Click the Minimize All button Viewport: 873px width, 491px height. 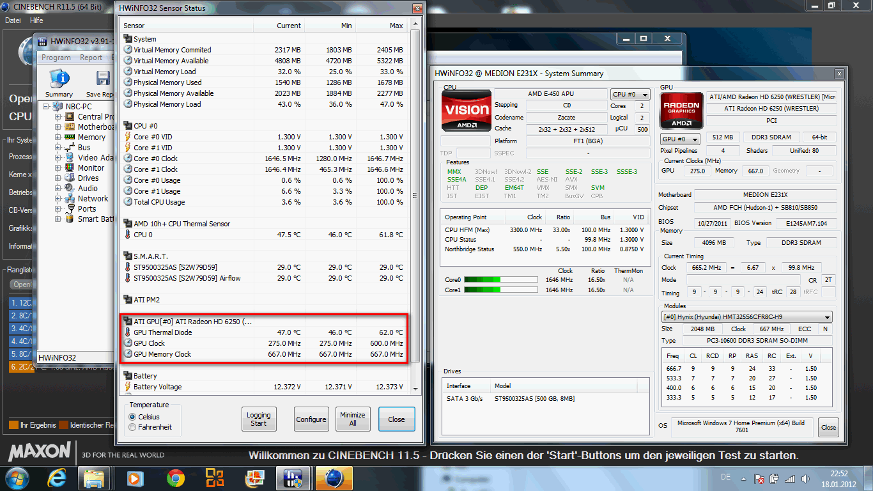tap(353, 419)
